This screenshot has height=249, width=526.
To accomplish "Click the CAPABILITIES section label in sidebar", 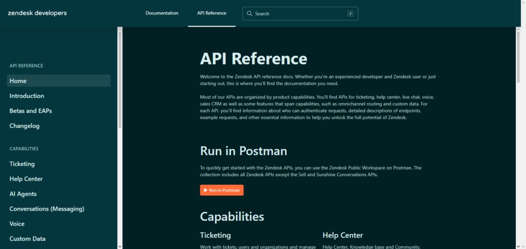I will click(24, 148).
